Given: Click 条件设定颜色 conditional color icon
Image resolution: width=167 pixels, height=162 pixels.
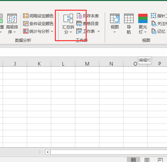Looking at the screenshot, I should (x=26, y=23).
